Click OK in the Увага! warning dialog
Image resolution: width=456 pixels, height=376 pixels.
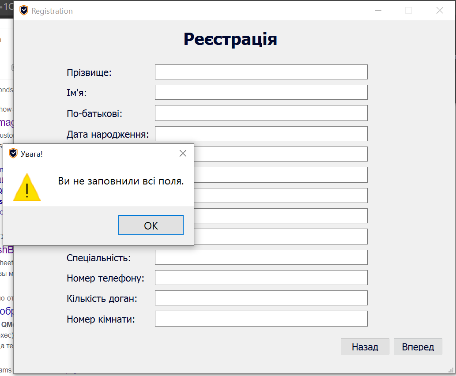click(x=151, y=225)
